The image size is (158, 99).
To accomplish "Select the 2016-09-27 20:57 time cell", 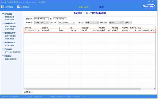I will click(x=33, y=30).
